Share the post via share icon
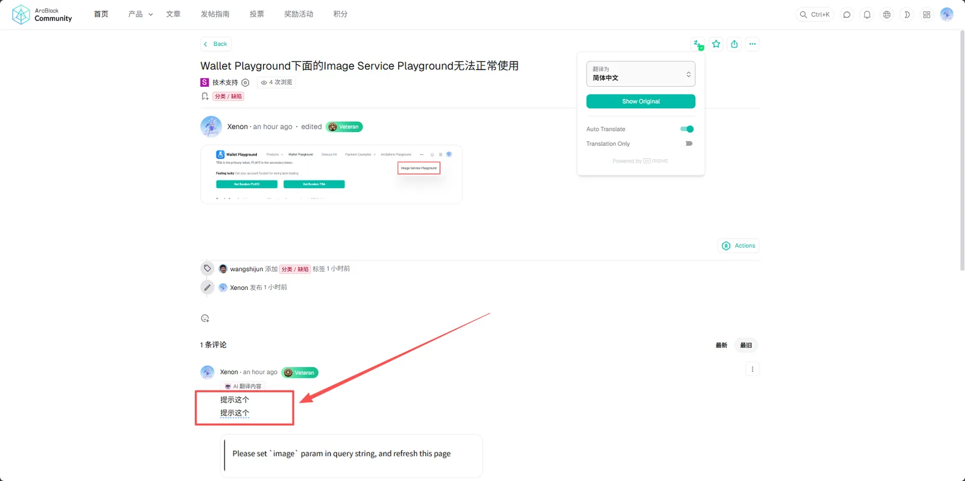The image size is (965, 481). coord(734,44)
